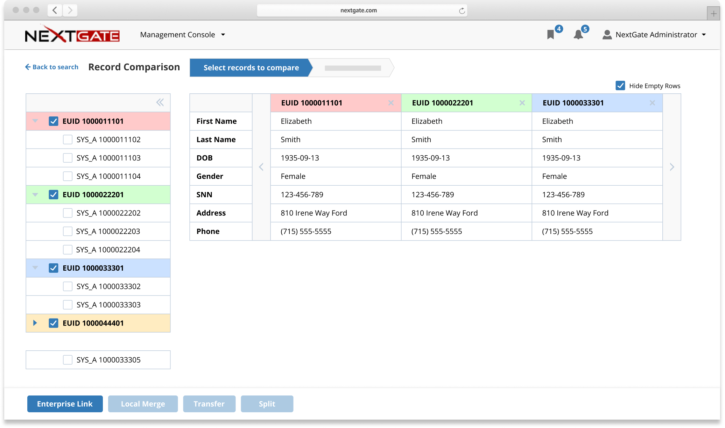Check SYS_A 1000011102 checkbox
The height and width of the screenshot is (428, 725).
pyautogui.click(x=68, y=140)
